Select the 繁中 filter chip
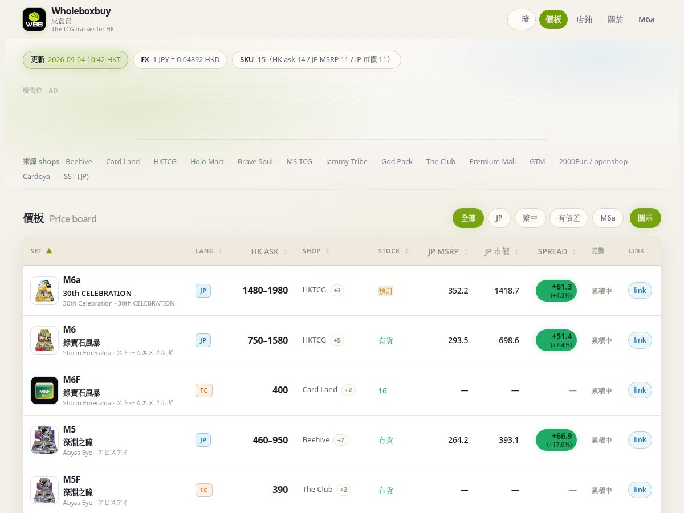 tap(530, 218)
